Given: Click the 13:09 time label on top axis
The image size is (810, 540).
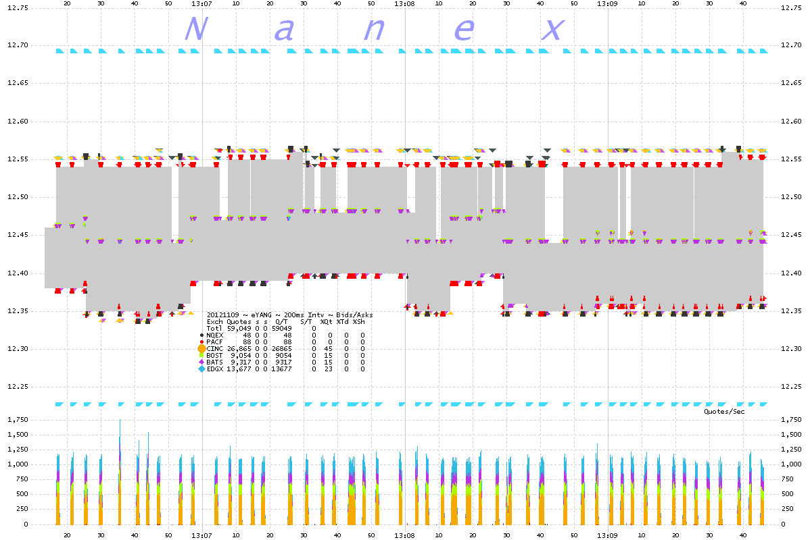Looking at the screenshot, I should pos(607,3).
